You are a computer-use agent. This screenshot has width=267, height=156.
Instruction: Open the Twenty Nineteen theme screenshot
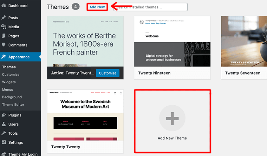(172, 41)
